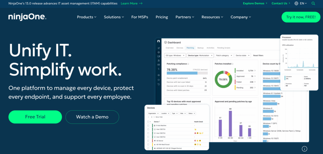Start the Free Trial button
Screen dimensions: 323x154
(35, 117)
